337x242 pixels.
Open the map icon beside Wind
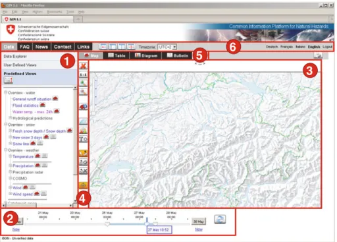26,187
